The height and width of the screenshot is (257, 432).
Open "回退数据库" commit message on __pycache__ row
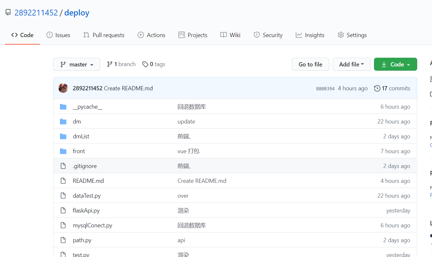point(192,107)
